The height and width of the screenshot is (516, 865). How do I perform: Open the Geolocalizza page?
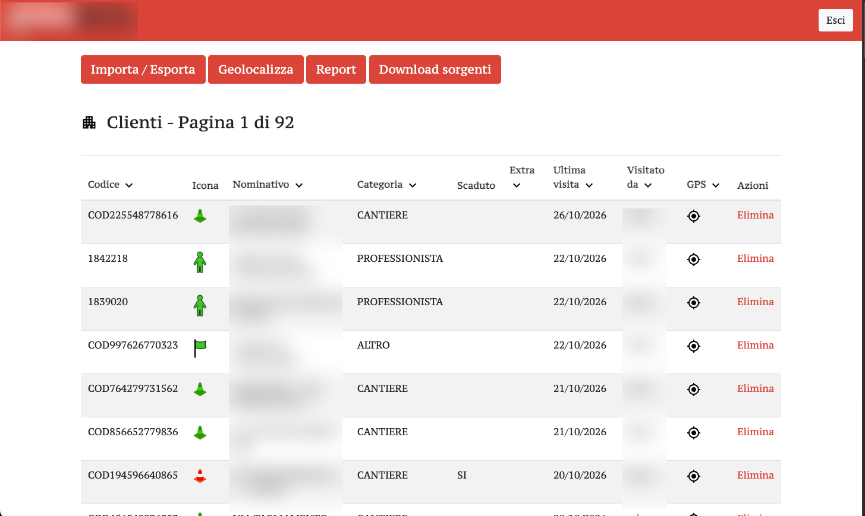point(256,69)
